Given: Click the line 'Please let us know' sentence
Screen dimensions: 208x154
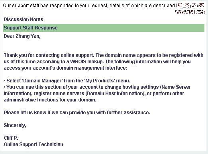Looking at the screenshot, I should click(77, 113).
